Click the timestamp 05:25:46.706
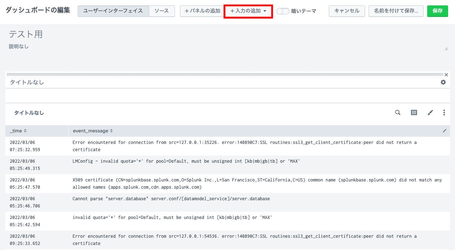 coord(25,206)
